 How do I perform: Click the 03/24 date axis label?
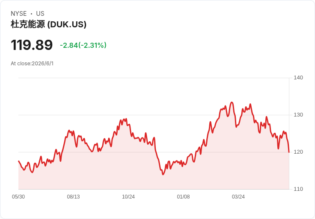tap(238, 196)
